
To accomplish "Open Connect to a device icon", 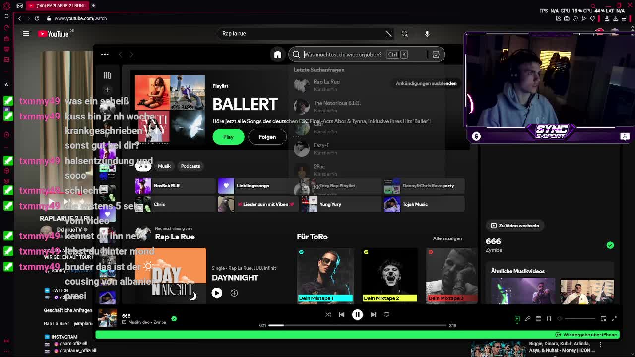I will coord(549,319).
